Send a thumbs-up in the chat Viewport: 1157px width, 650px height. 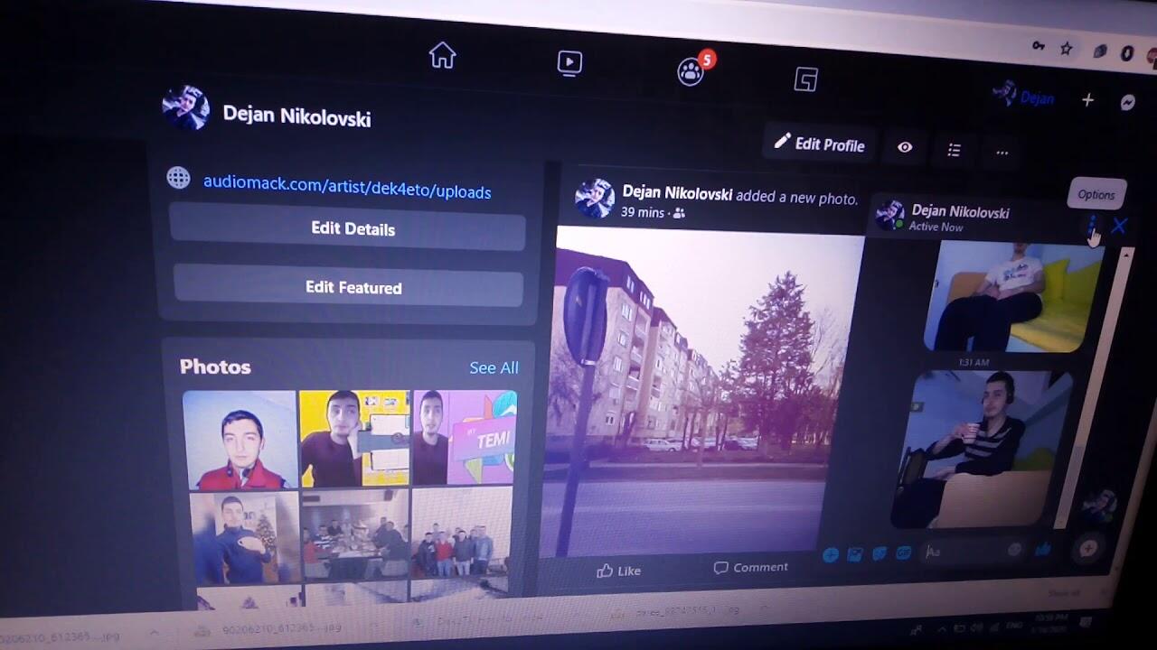(1042, 549)
